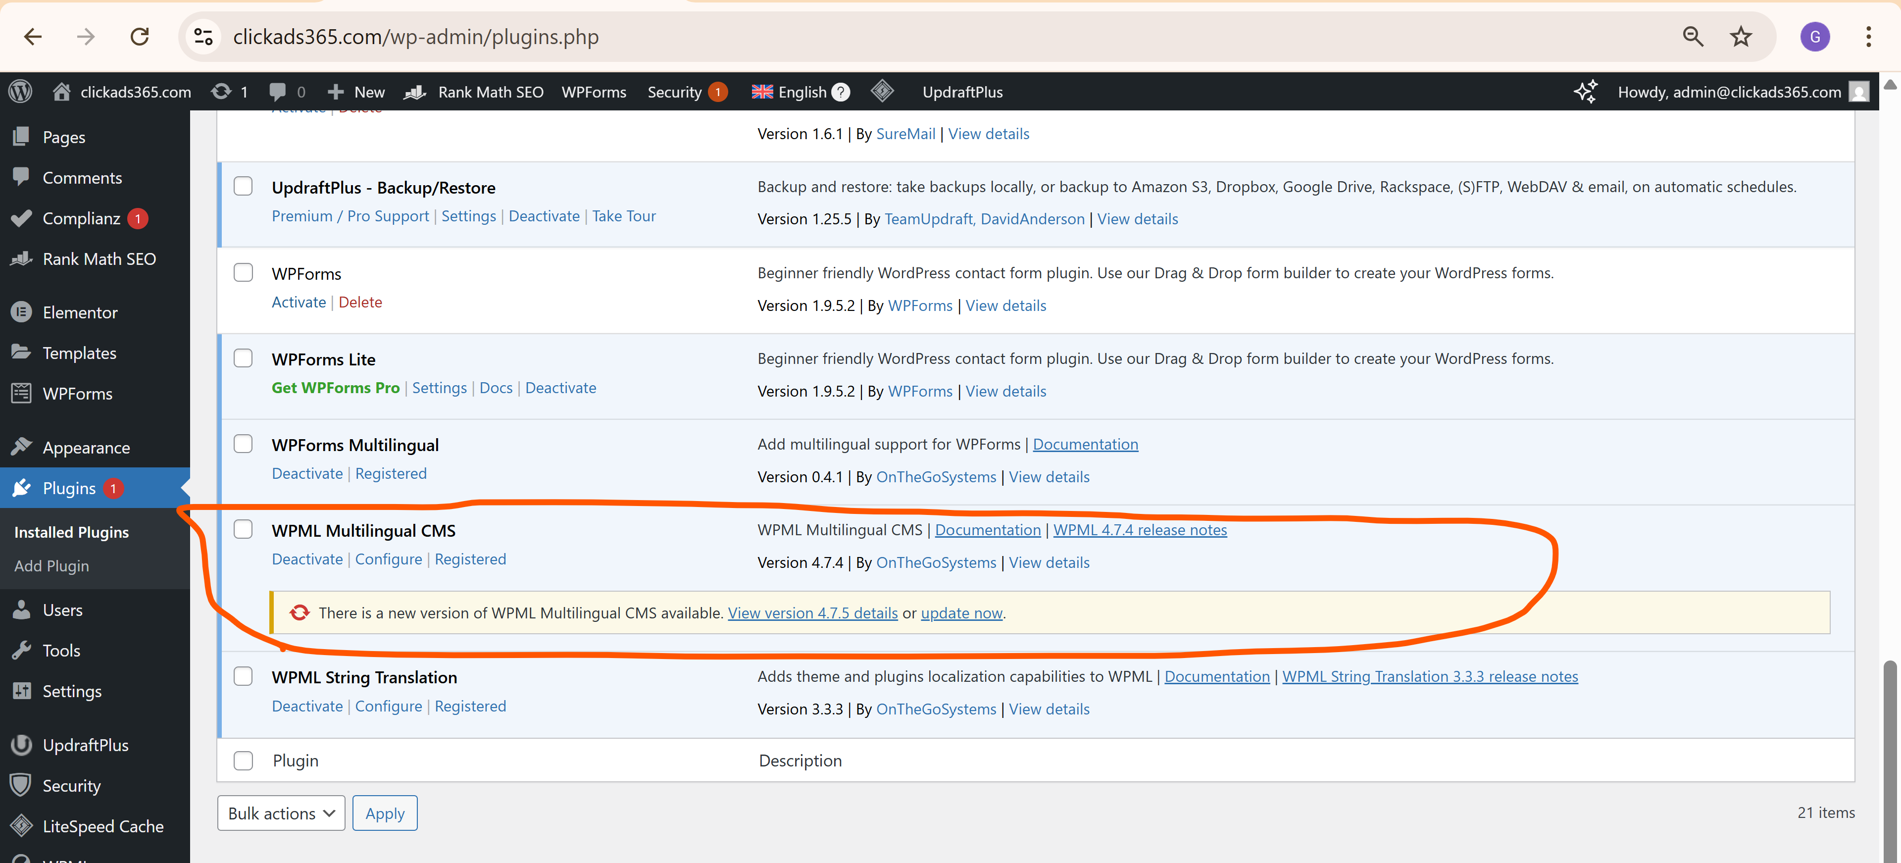Select Installed Plugins submenu item
The image size is (1901, 863).
72,532
